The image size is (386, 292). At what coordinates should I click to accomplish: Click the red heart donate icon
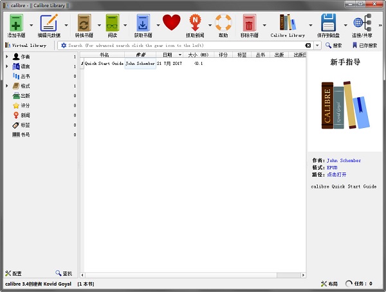(x=171, y=24)
